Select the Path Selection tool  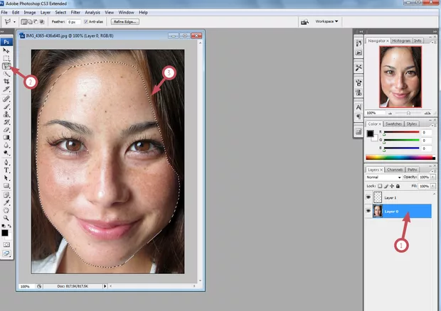pos(6,178)
